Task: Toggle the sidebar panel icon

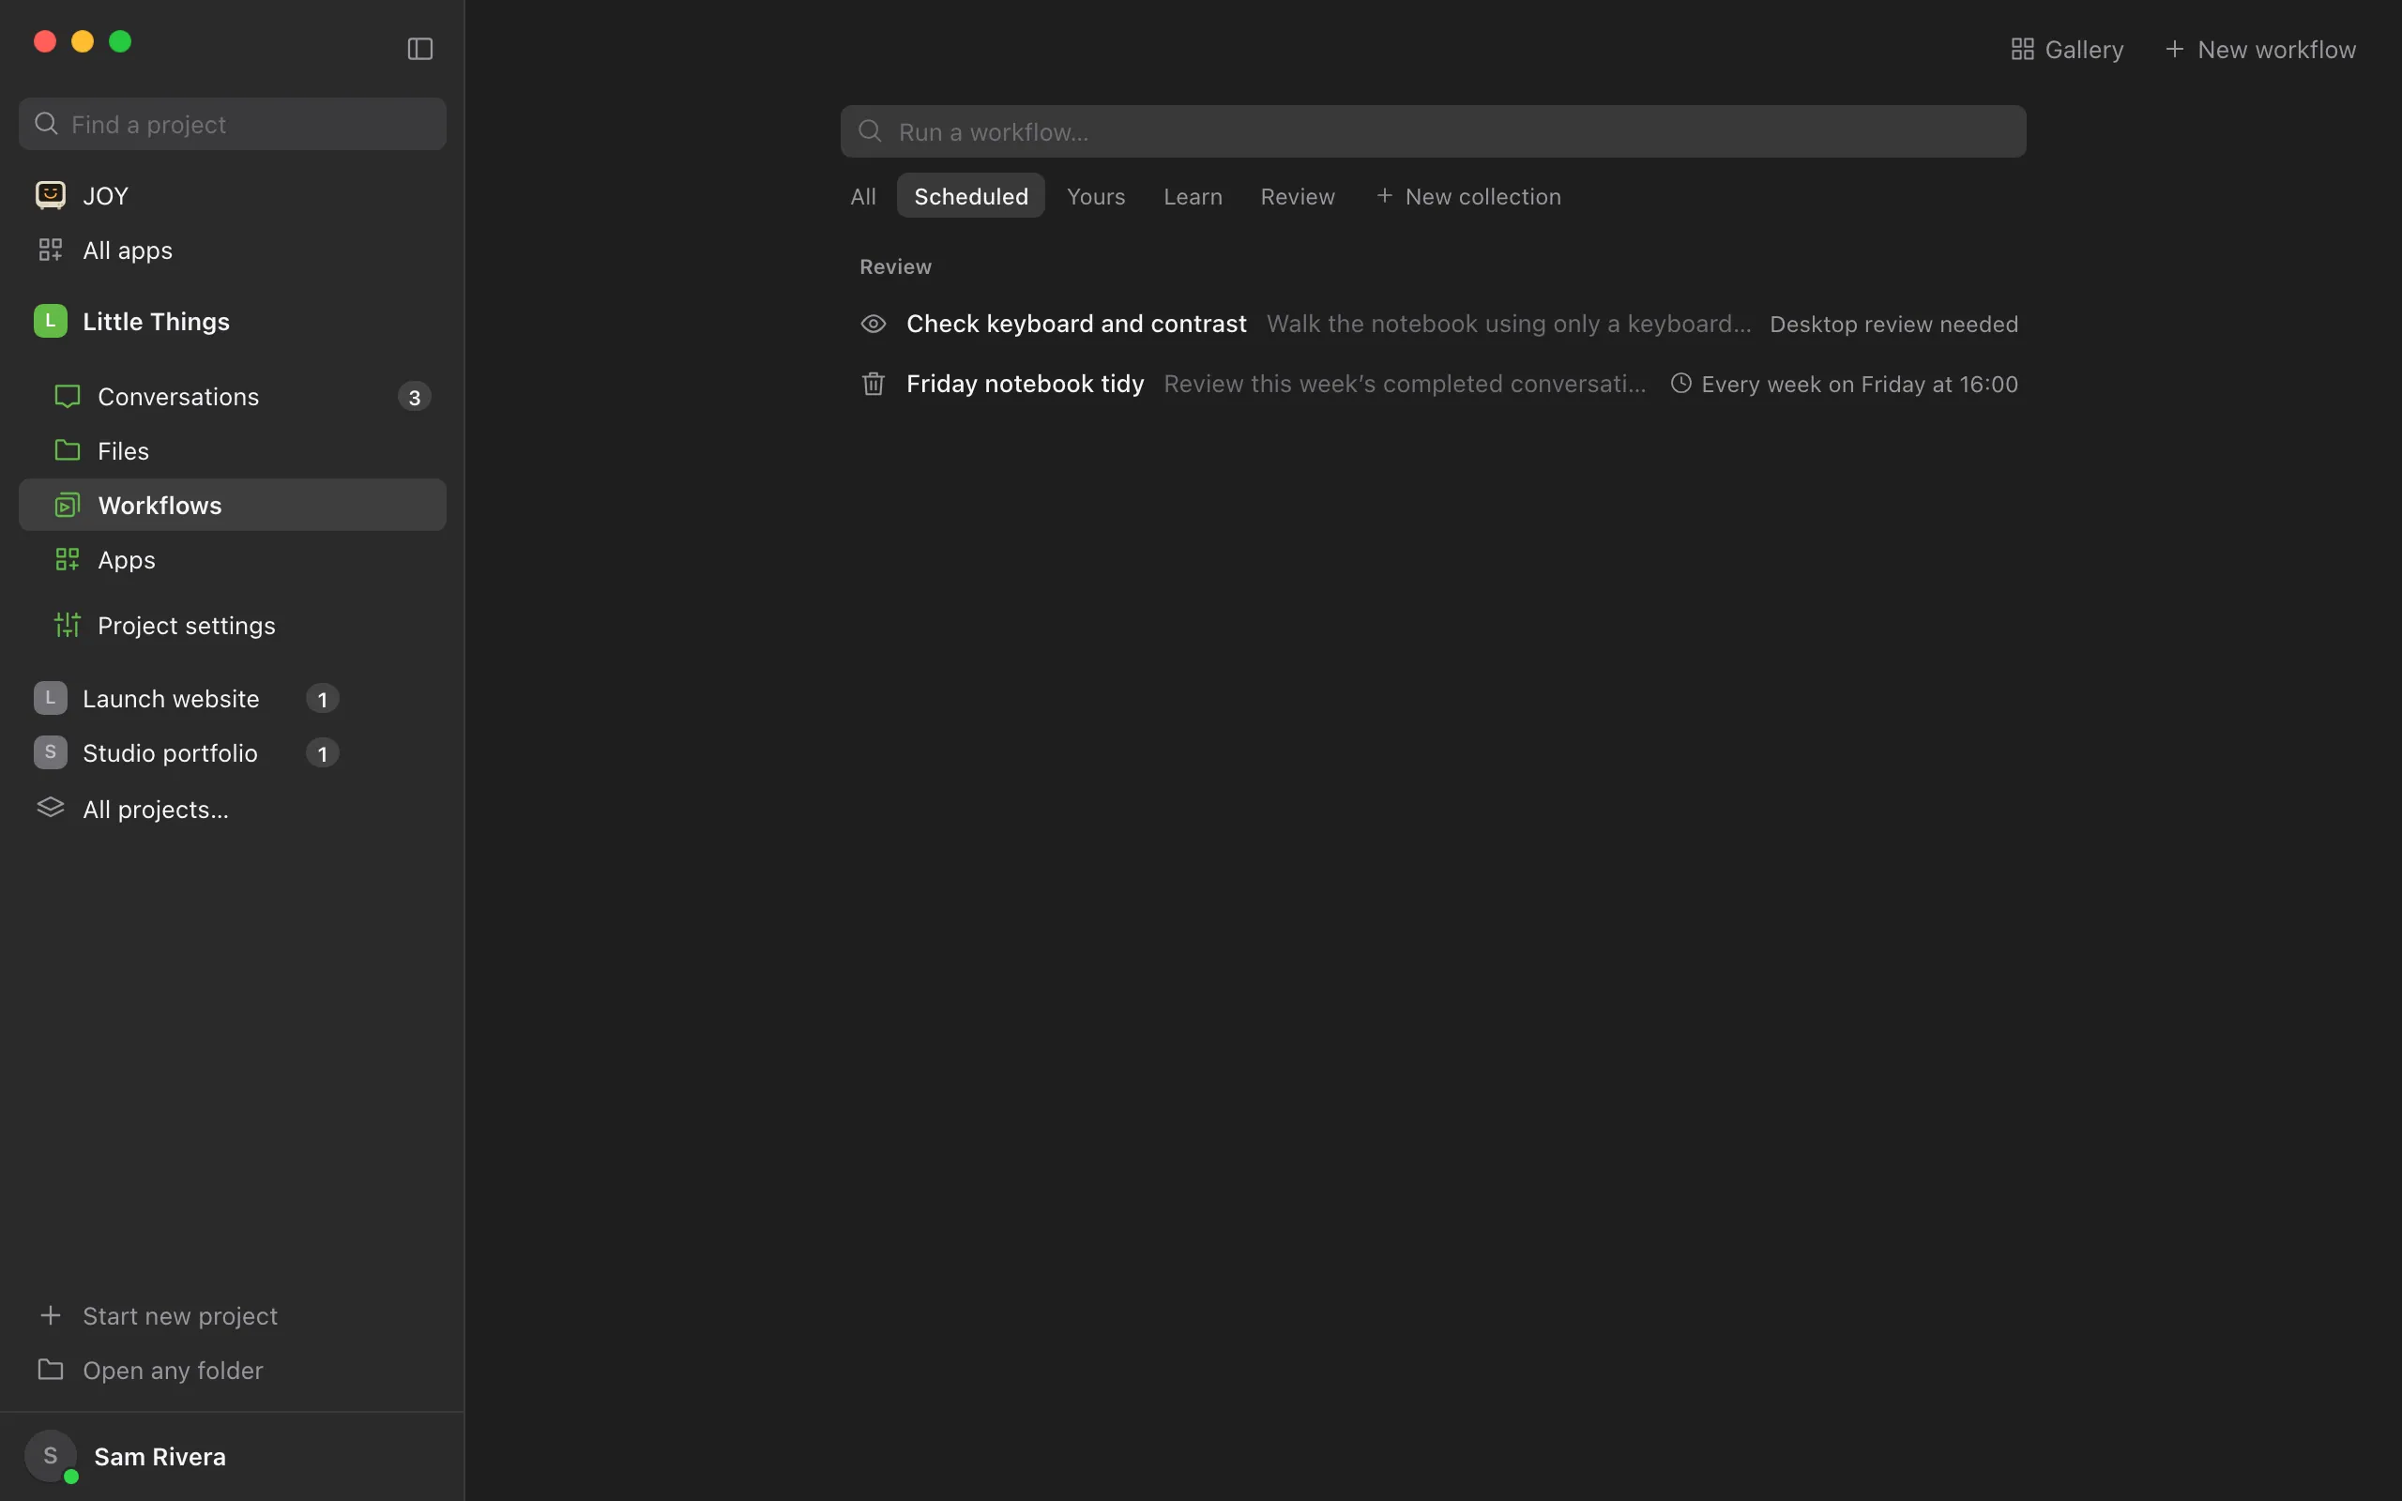Action: [x=419, y=49]
